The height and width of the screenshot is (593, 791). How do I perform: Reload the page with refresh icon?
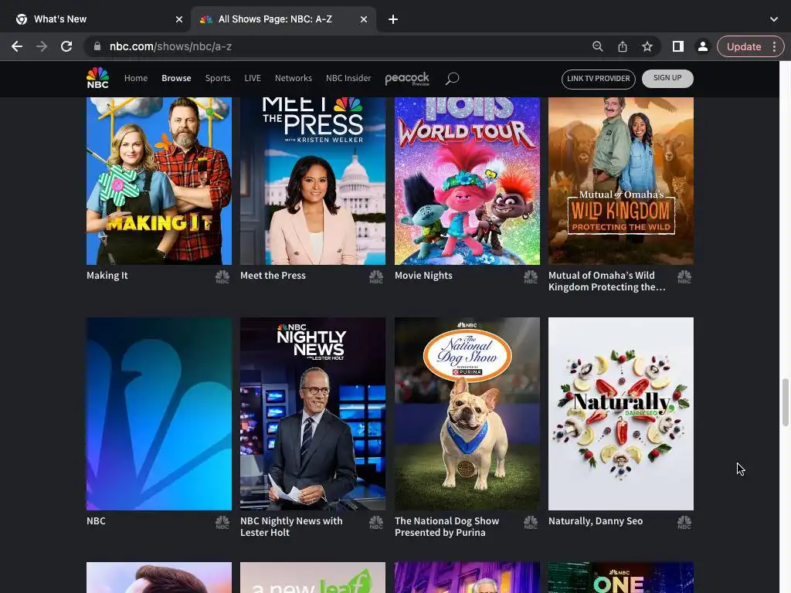click(66, 46)
